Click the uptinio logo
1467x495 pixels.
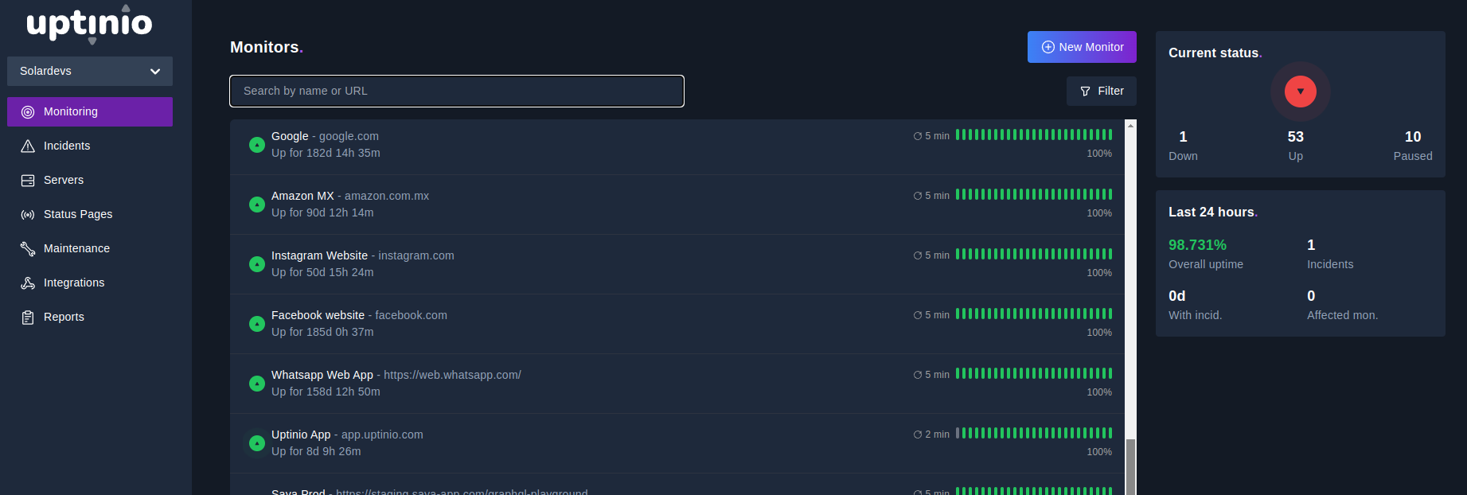89,24
